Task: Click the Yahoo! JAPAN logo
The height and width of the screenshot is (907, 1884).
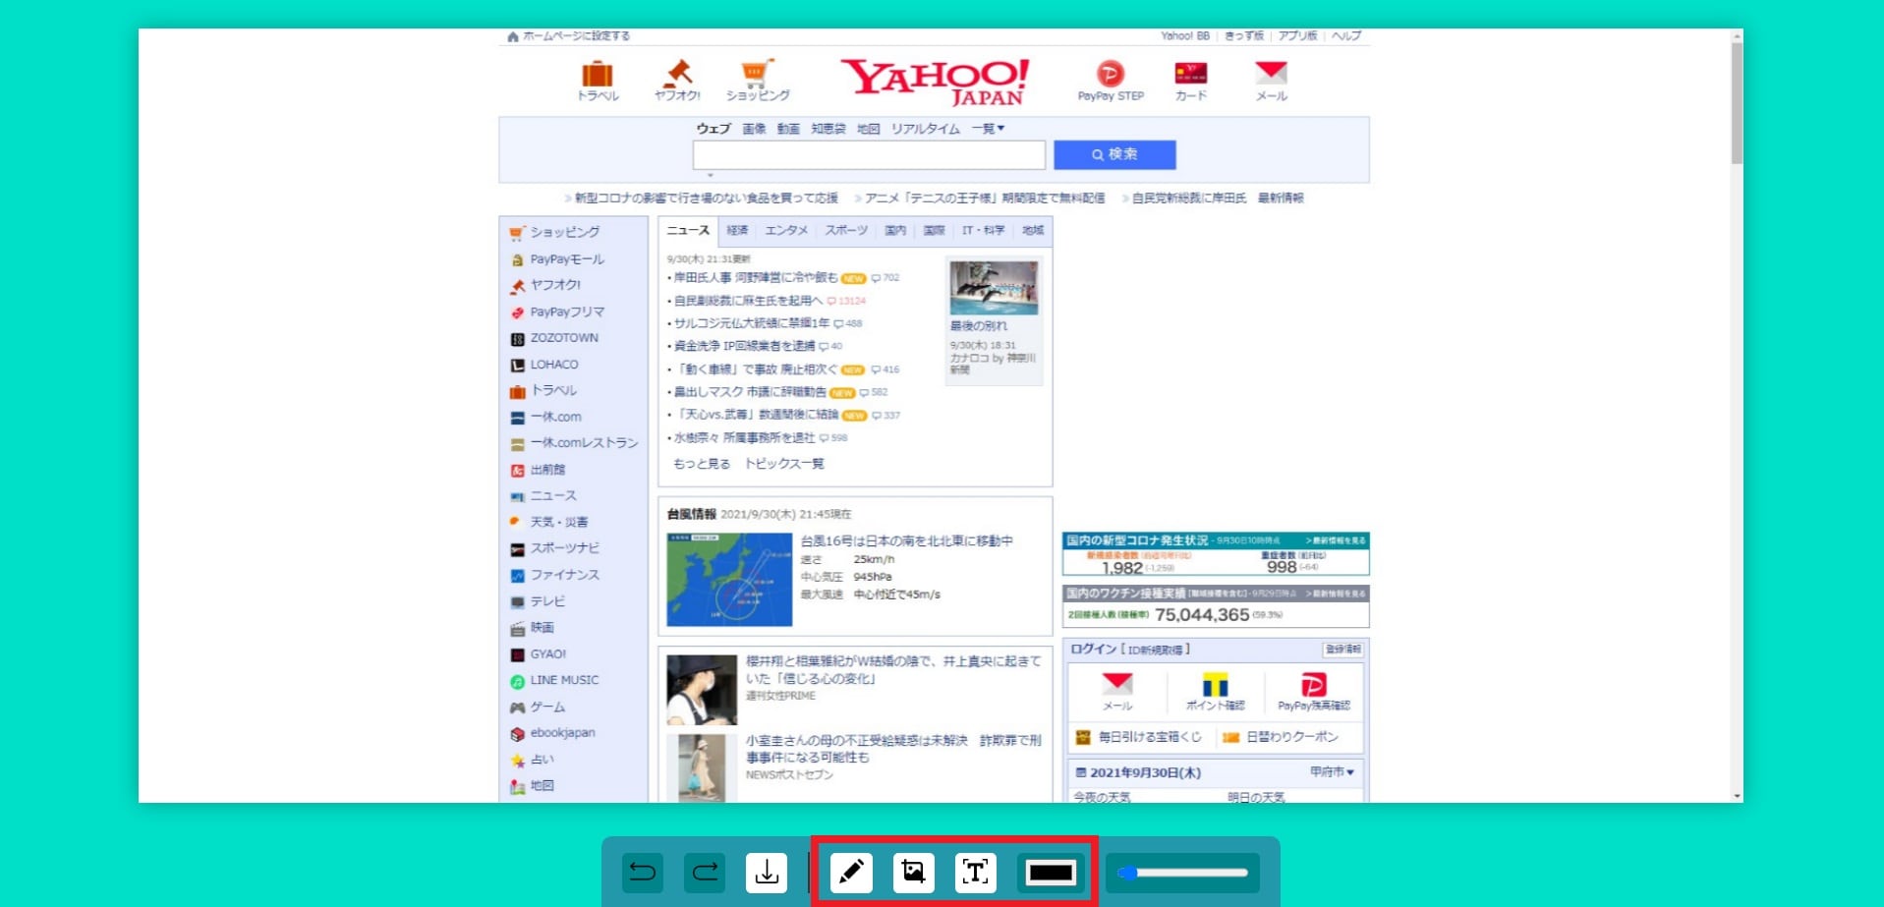Action: 935,82
